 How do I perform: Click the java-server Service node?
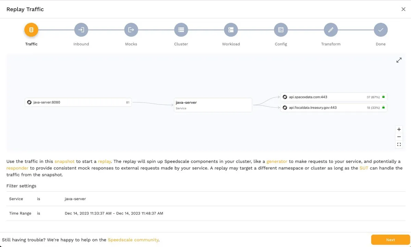213,105
